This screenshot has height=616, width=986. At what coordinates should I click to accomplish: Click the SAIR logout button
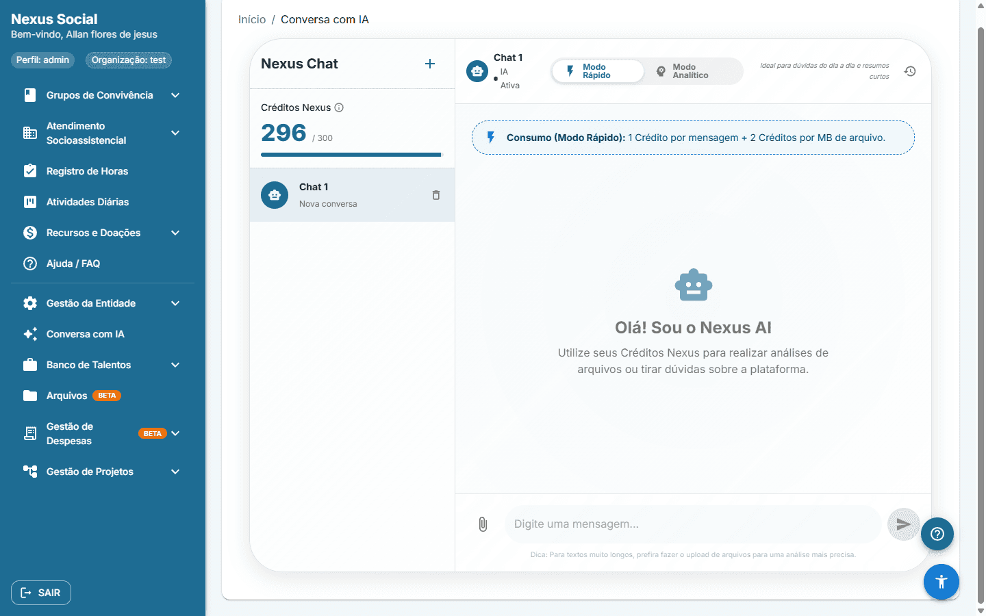(x=41, y=593)
